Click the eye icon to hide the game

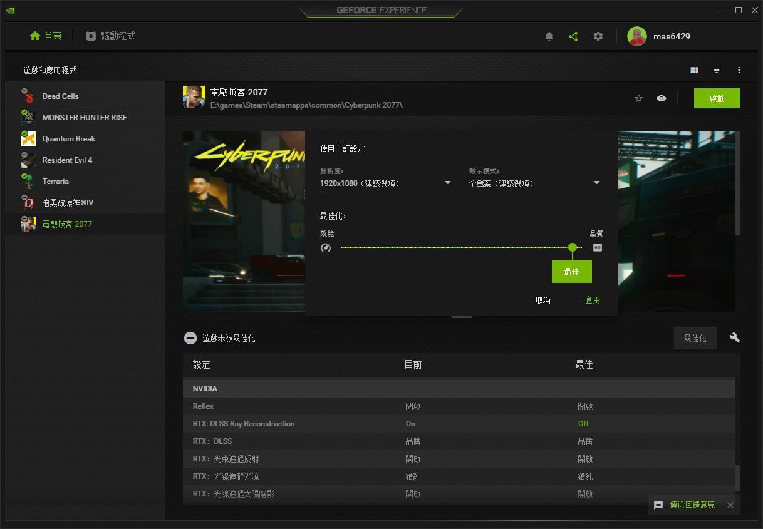661,98
